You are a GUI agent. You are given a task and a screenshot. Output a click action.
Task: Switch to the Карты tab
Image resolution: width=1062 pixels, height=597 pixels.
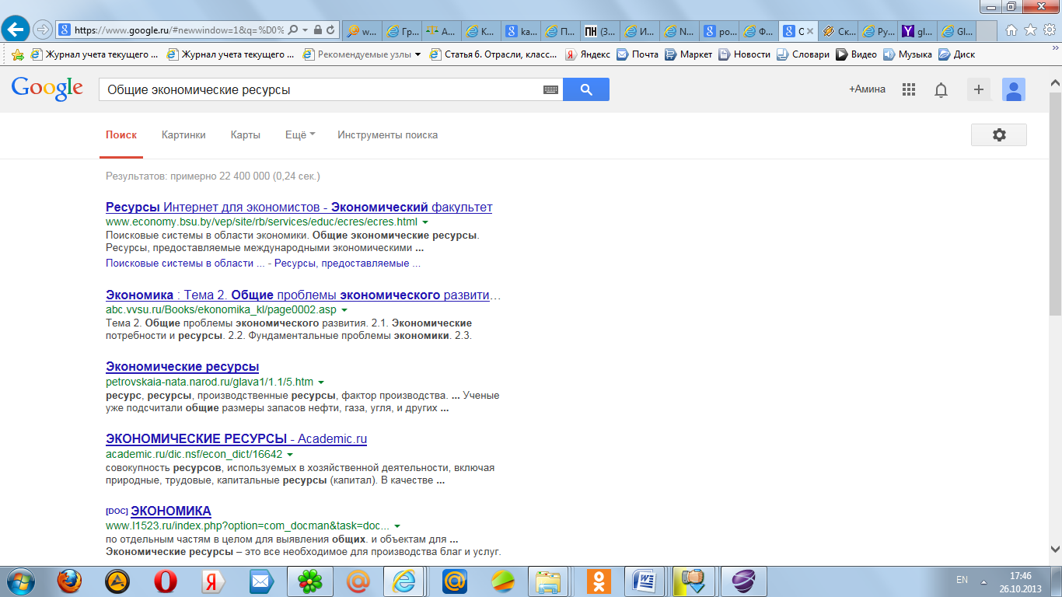246,134
